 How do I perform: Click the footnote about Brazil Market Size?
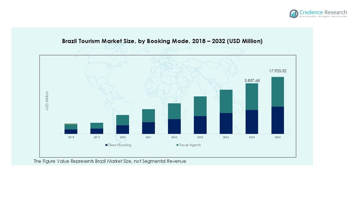110,161
